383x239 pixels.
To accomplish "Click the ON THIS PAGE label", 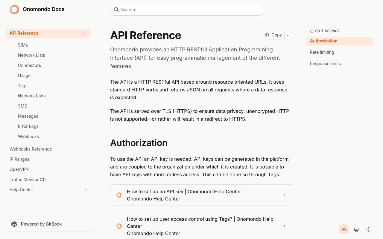I will (327, 31).
